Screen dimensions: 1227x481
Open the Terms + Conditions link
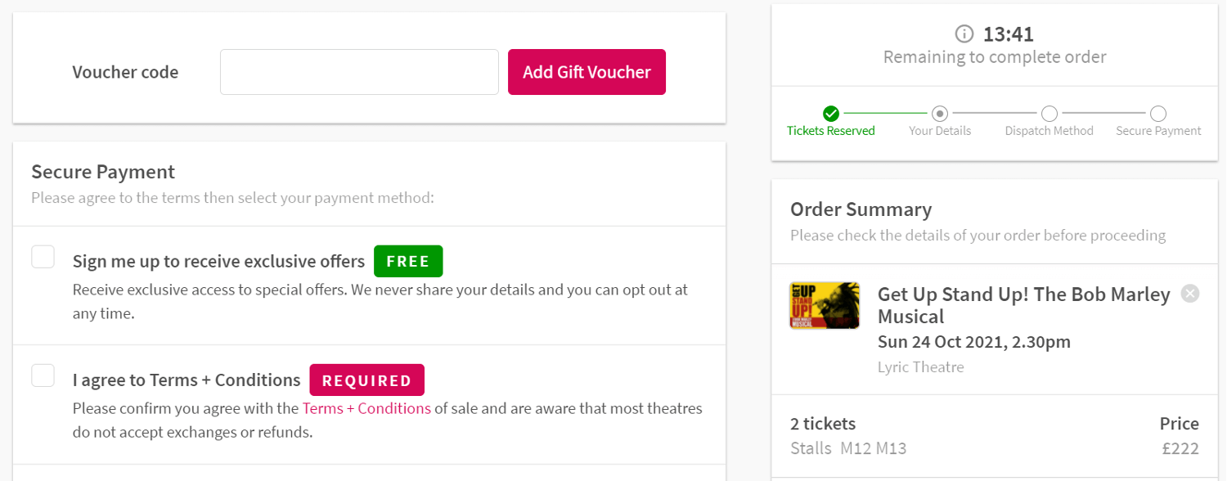click(366, 408)
